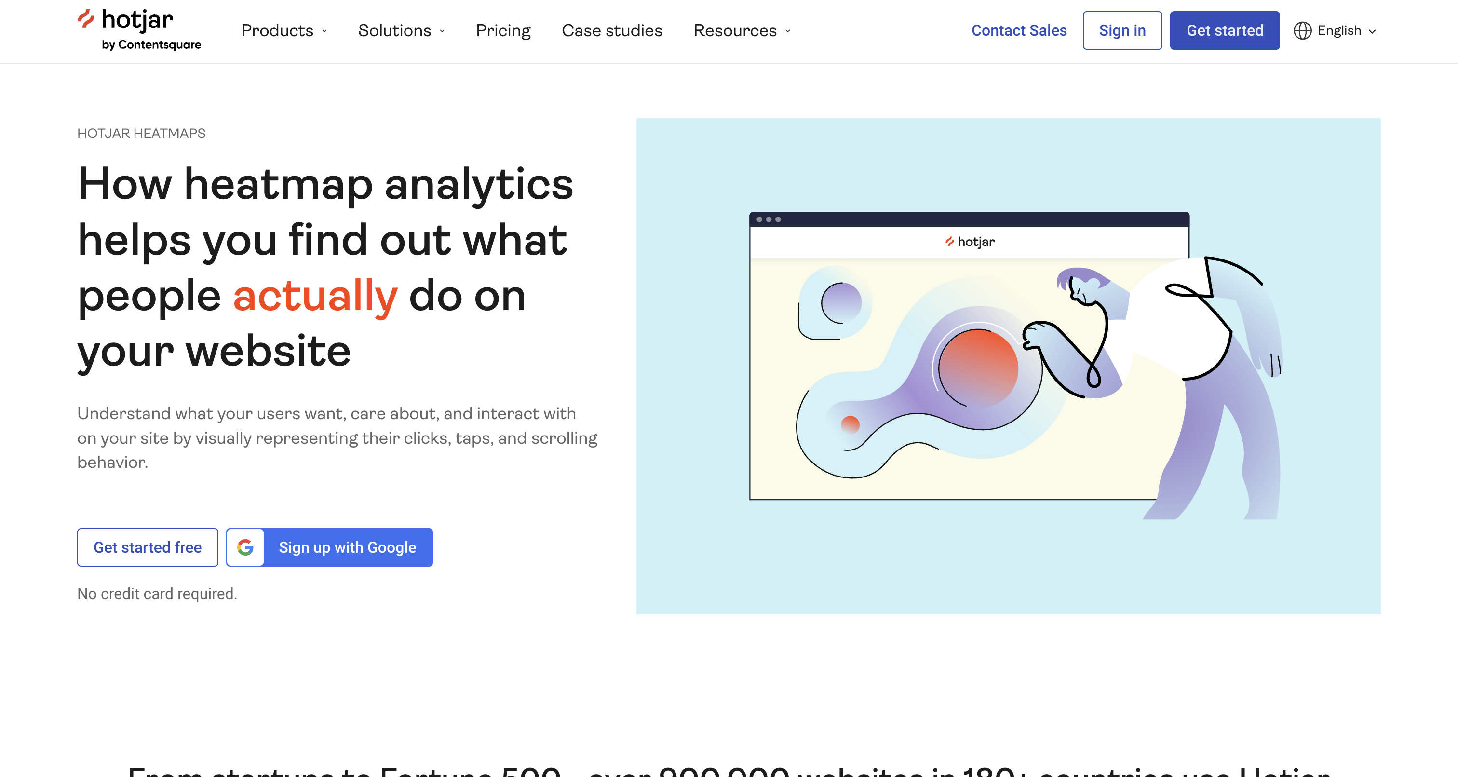Click the Sign up with Google button
Screen dimensions: 1458x777
pos(346,546)
